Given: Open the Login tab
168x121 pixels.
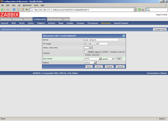Looking at the screenshot, I should pos(66,19).
